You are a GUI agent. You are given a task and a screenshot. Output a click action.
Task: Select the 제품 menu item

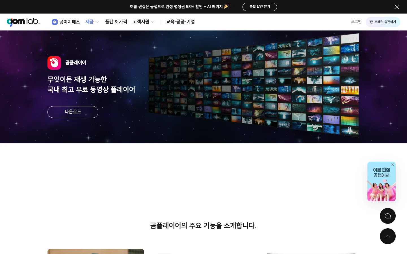point(90,22)
